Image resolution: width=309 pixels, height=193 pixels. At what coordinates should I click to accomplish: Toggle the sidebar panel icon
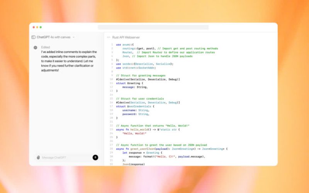pyautogui.click(x=34, y=37)
